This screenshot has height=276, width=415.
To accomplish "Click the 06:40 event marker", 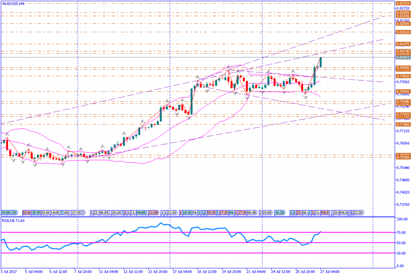I will click(252, 213).
